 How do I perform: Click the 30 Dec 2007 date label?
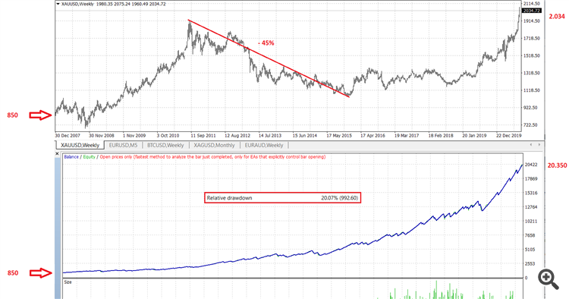click(x=68, y=136)
